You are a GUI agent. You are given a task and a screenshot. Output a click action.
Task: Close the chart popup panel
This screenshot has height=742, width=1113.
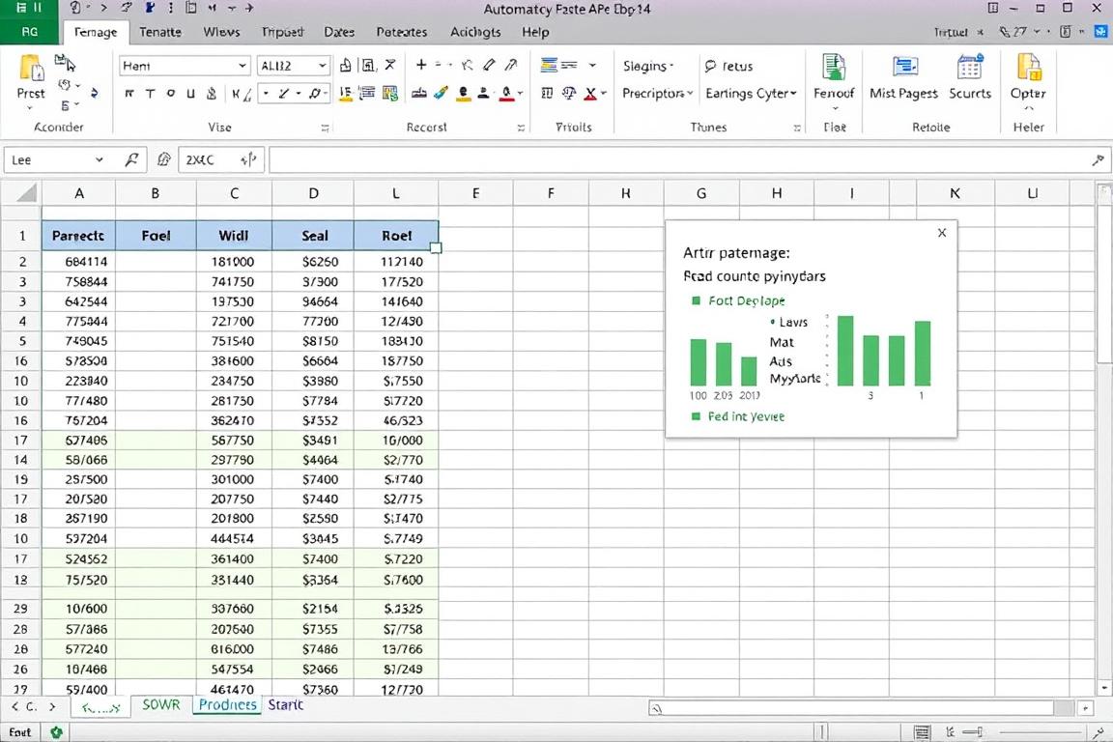941,233
